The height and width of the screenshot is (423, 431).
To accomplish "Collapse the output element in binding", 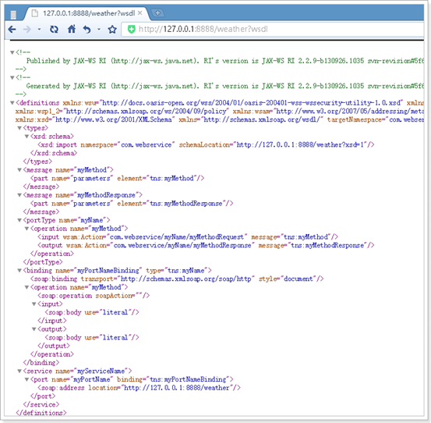I will (34, 329).
